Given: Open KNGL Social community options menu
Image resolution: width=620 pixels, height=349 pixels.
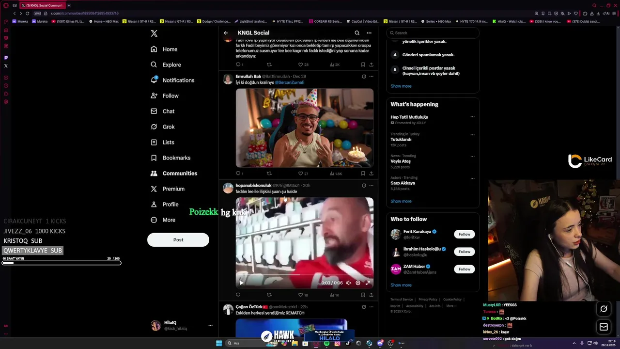Looking at the screenshot, I should point(369,33).
